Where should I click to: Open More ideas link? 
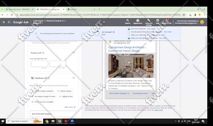click(x=70, y=107)
